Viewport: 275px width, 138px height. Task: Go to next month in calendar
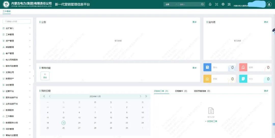(140, 96)
